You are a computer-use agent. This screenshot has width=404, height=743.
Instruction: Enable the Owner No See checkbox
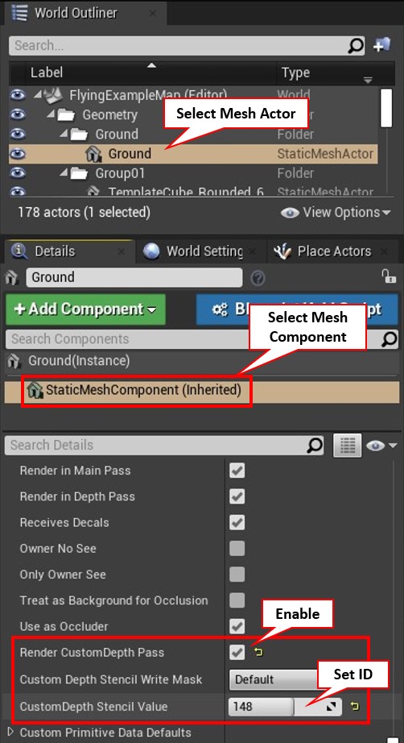click(x=237, y=549)
